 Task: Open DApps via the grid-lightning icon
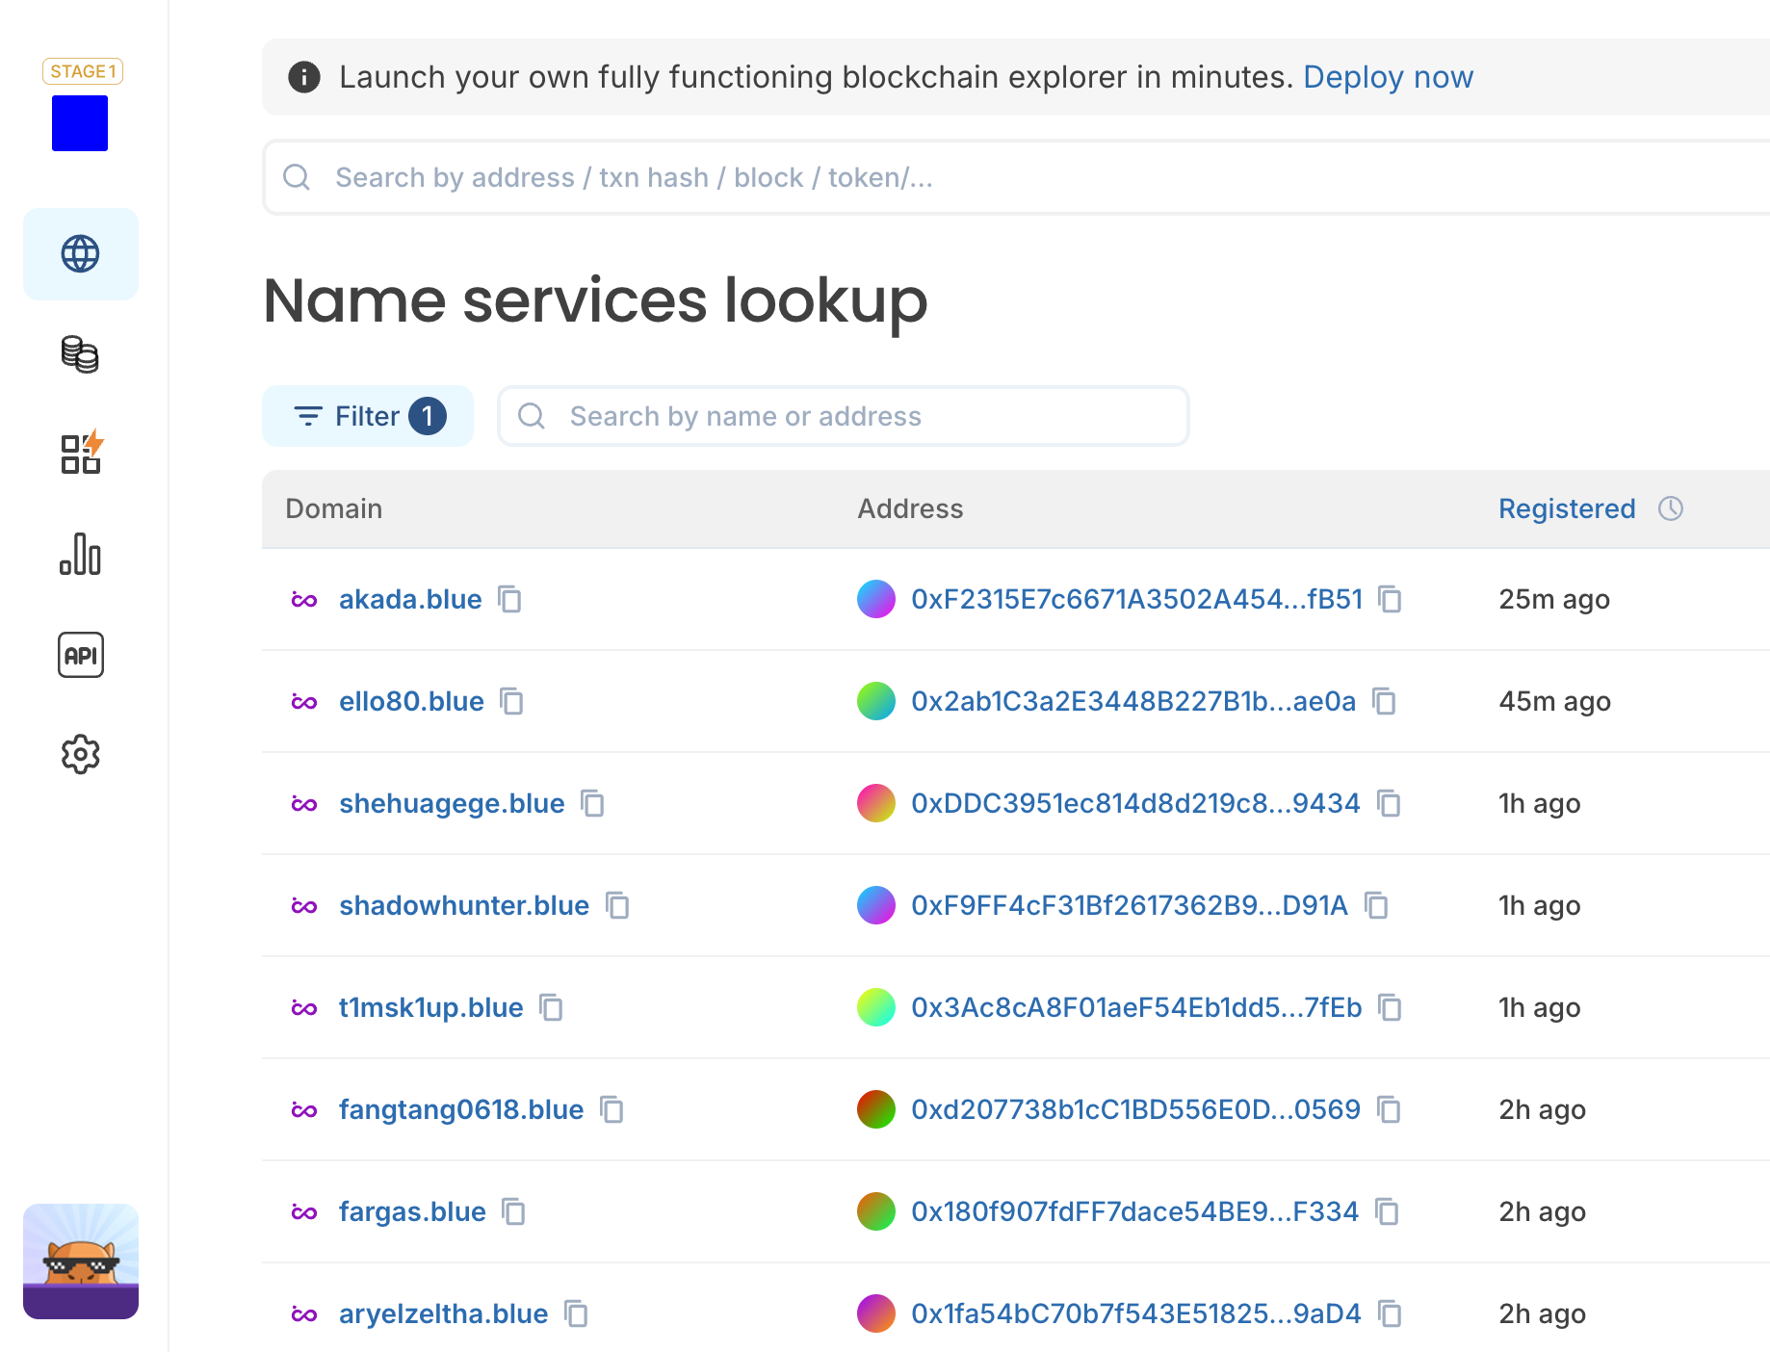(x=80, y=455)
